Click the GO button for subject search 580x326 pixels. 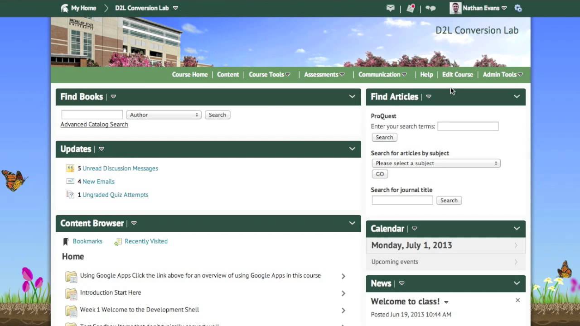(380, 174)
